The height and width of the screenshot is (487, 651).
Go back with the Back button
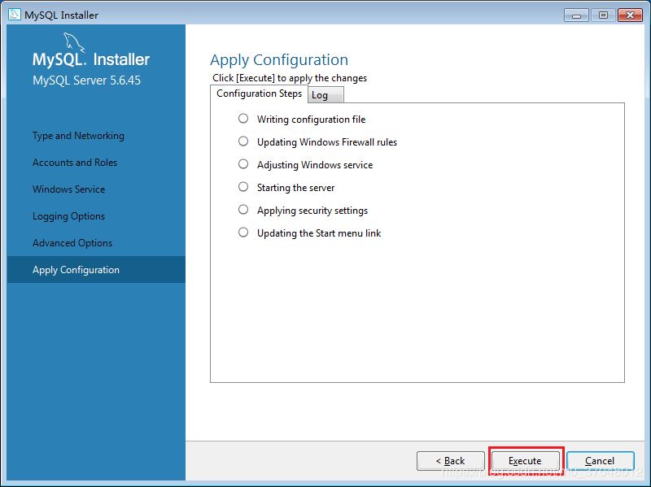pos(450,461)
